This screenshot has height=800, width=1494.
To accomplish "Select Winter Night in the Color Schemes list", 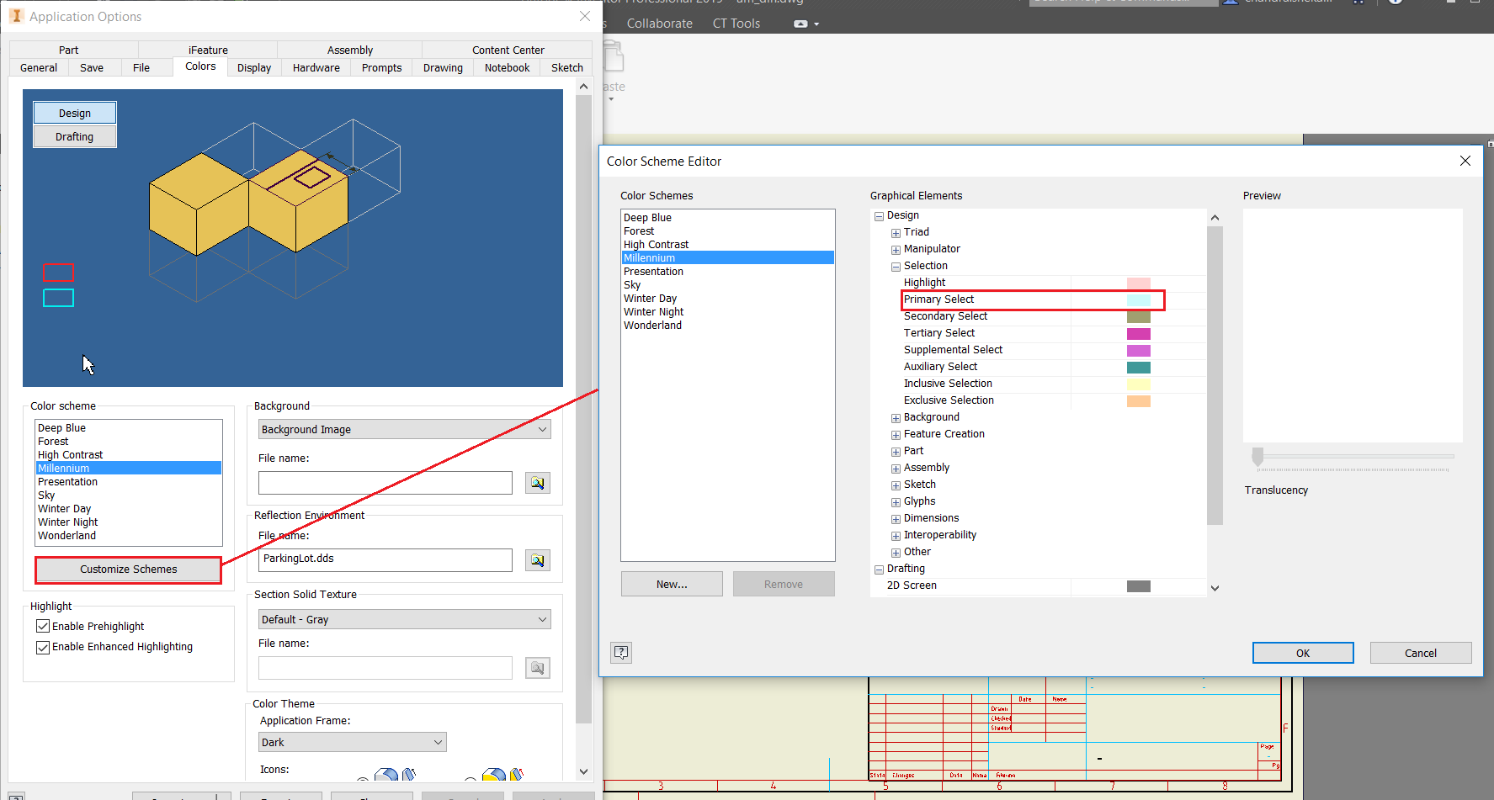I will click(x=653, y=311).
